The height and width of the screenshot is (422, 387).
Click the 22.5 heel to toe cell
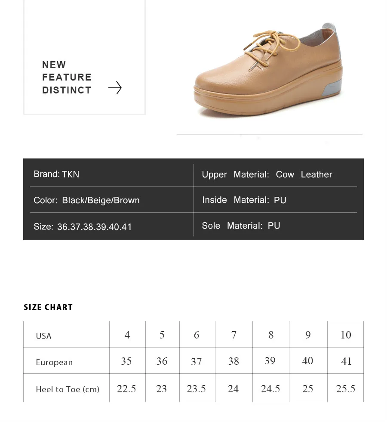[x=127, y=388]
